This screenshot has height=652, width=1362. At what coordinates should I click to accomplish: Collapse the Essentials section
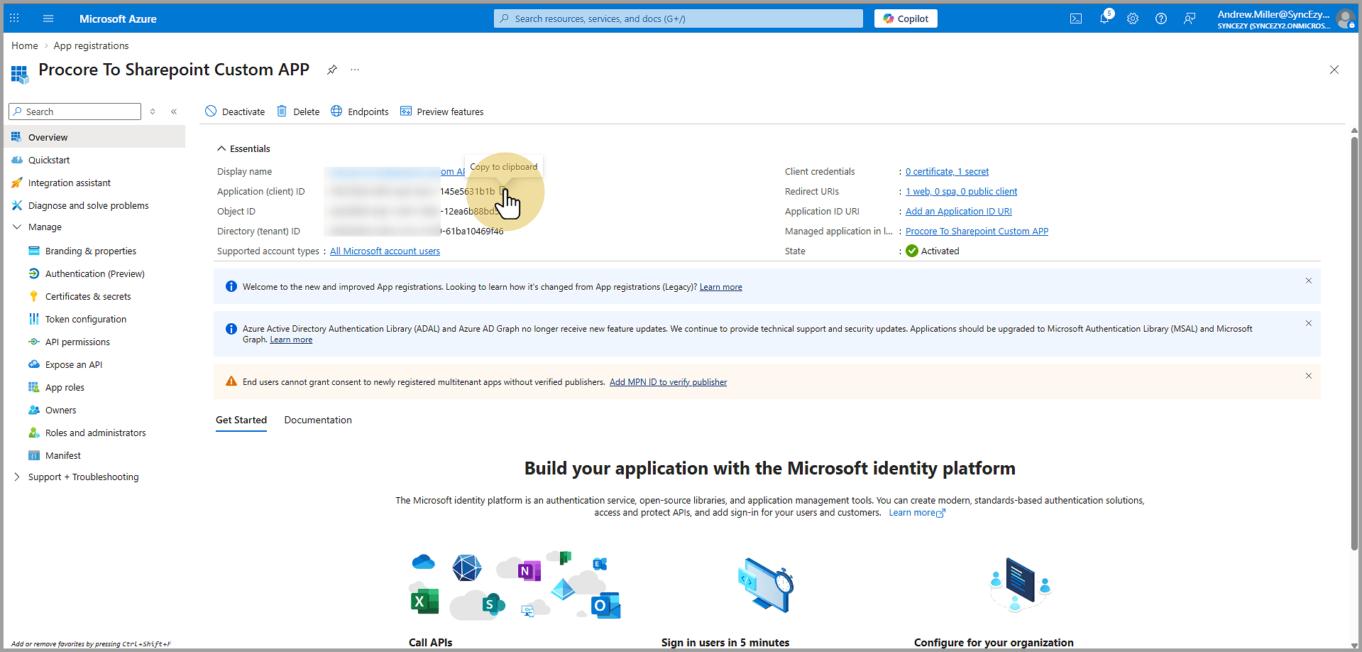pyautogui.click(x=221, y=148)
